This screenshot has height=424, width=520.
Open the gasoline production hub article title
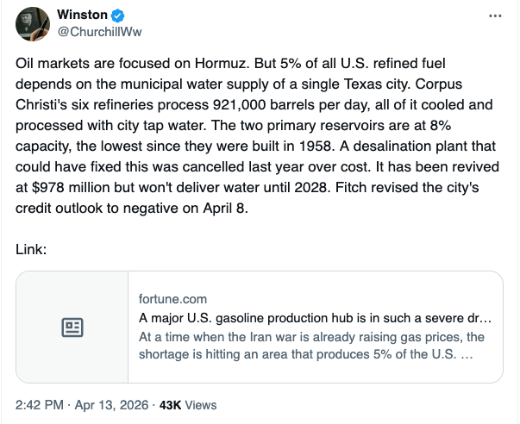[x=315, y=317]
